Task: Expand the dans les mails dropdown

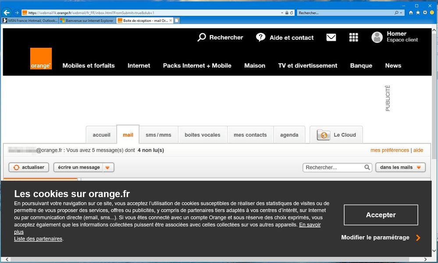Action: tap(419, 167)
